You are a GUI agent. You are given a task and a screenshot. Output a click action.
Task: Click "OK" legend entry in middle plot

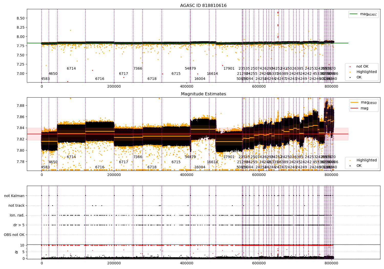coord(359,166)
